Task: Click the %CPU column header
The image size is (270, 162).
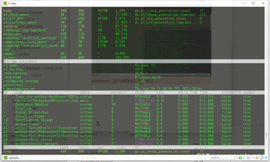Action: coord(160,93)
